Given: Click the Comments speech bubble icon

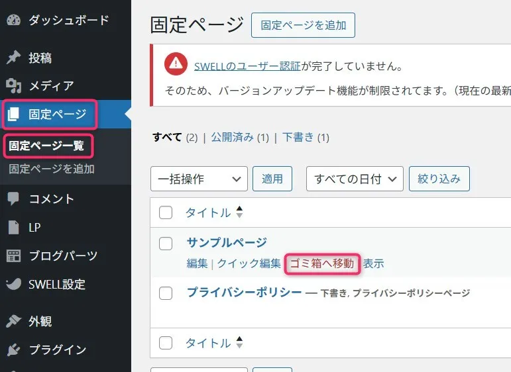Looking at the screenshot, I should click(x=13, y=199).
